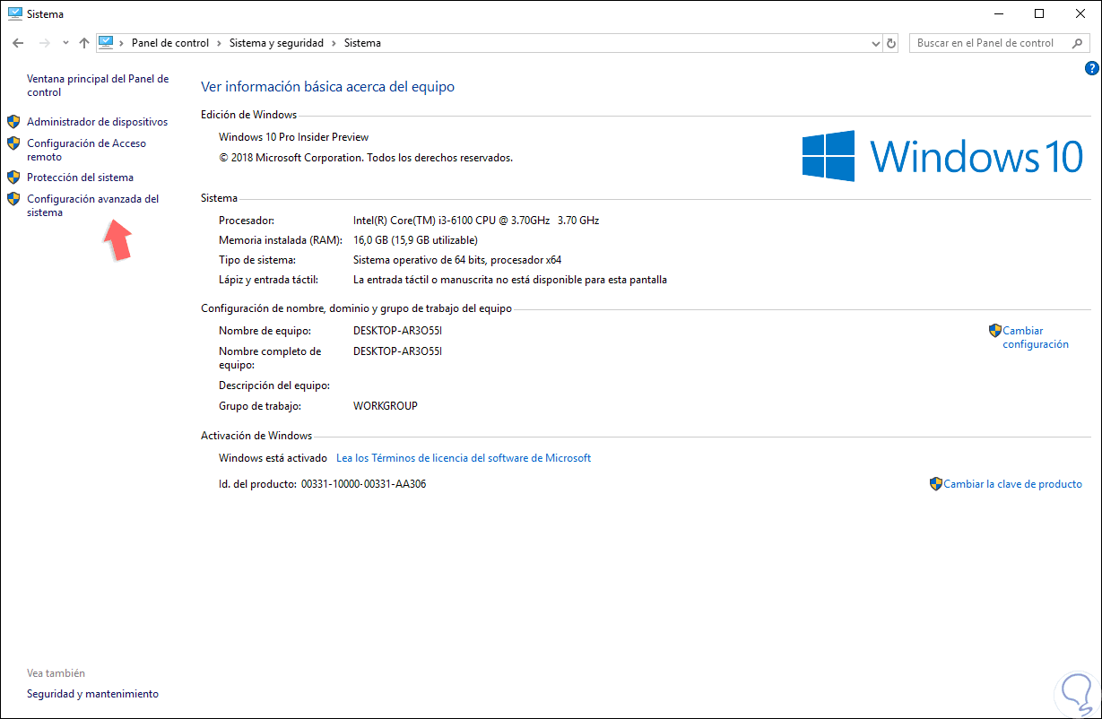Click Cambiar configuración link
The height and width of the screenshot is (719, 1102).
1035,337
